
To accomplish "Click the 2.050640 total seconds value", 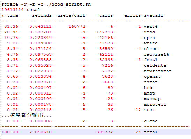I will [x=41, y=132].
